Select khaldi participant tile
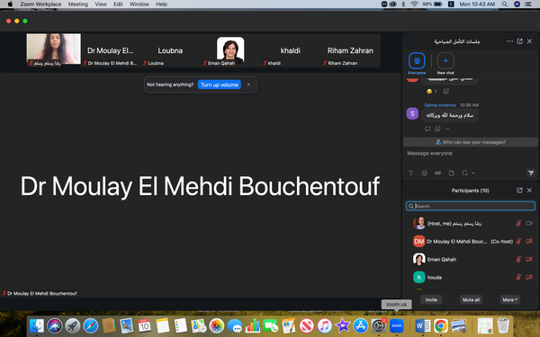540x337 pixels. pyautogui.click(x=291, y=51)
